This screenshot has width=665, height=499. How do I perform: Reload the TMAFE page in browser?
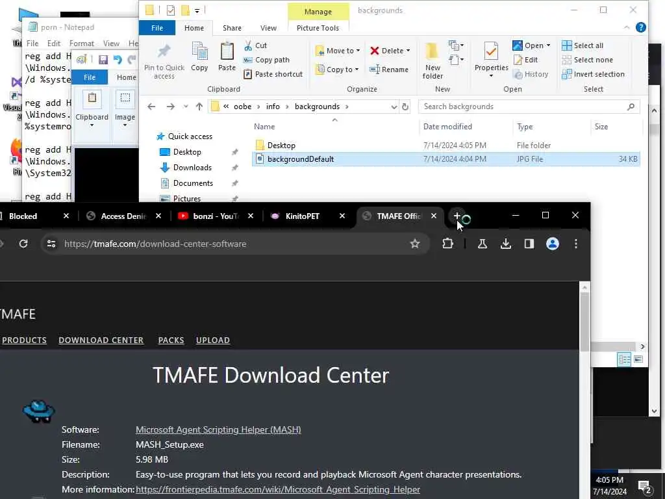23,244
